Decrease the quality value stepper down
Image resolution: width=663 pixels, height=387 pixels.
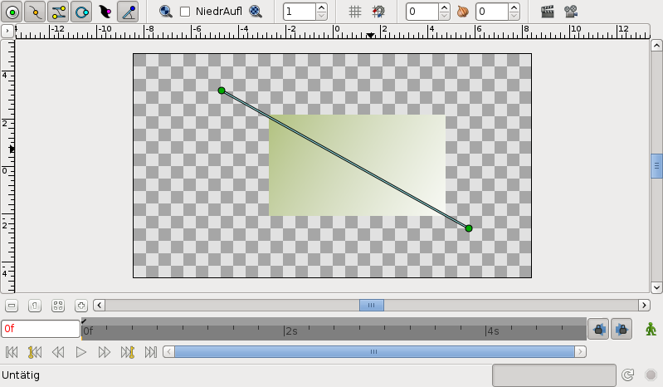point(321,16)
